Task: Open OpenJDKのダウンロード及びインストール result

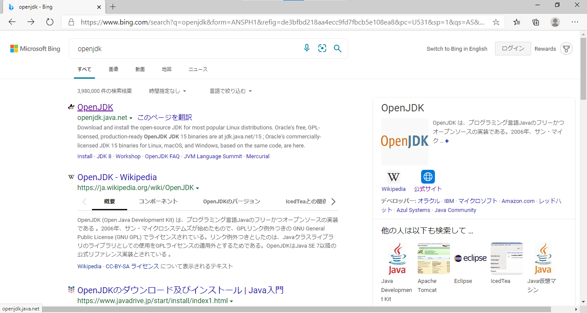Action: [180, 290]
